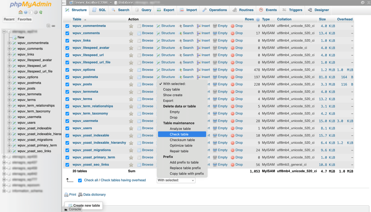Reload the navigation panel with green refresh icon
This screenshot has width=371, height=212.
pyautogui.click(x=41, y=12)
